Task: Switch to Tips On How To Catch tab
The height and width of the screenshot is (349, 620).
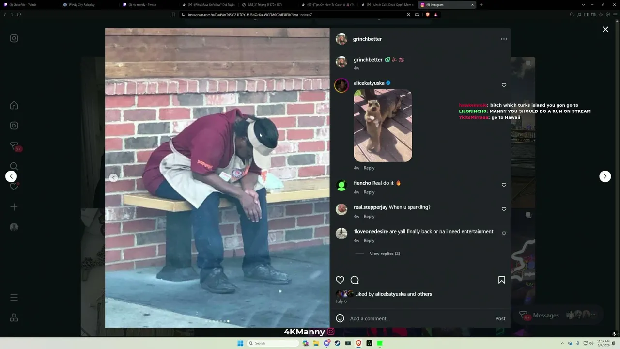Action: [x=327, y=5]
